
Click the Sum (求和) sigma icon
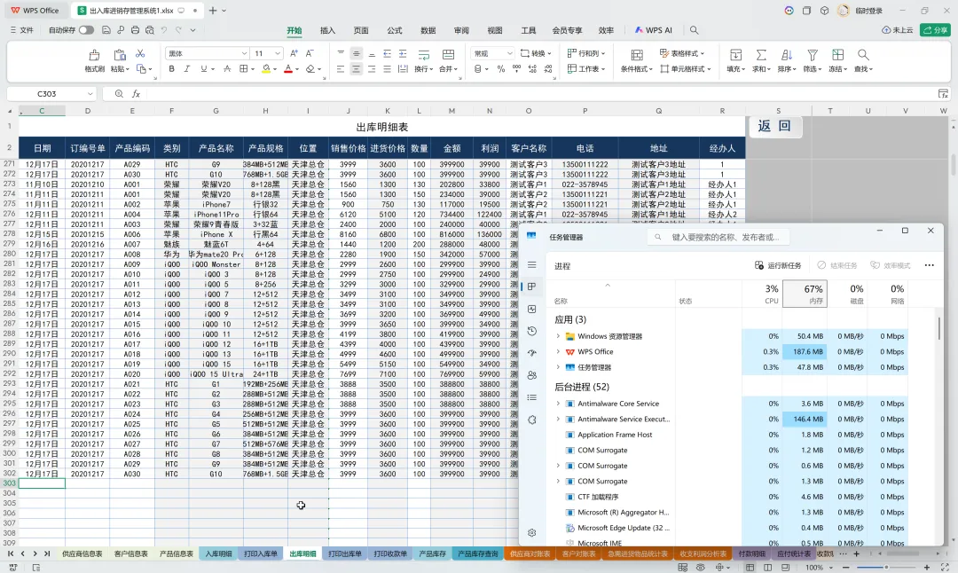(761, 55)
